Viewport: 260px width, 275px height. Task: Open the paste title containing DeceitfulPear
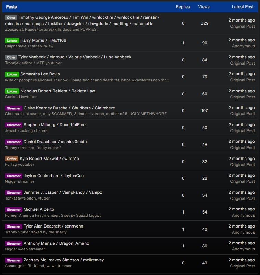click(55, 125)
